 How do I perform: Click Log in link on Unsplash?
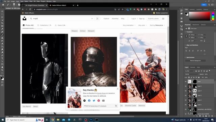point(134,19)
